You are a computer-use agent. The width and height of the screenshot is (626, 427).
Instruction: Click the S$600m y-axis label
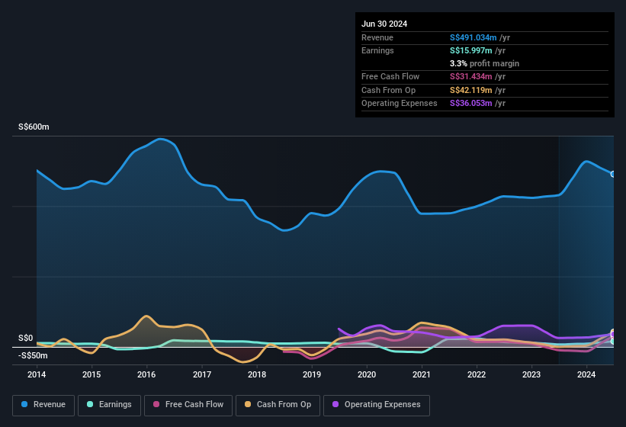34,127
